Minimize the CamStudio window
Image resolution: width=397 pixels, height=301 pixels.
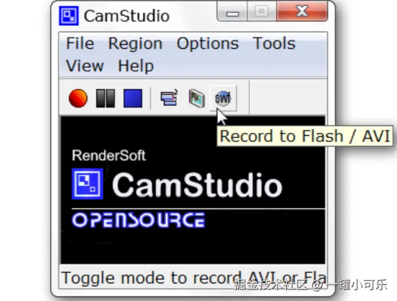tap(232, 12)
